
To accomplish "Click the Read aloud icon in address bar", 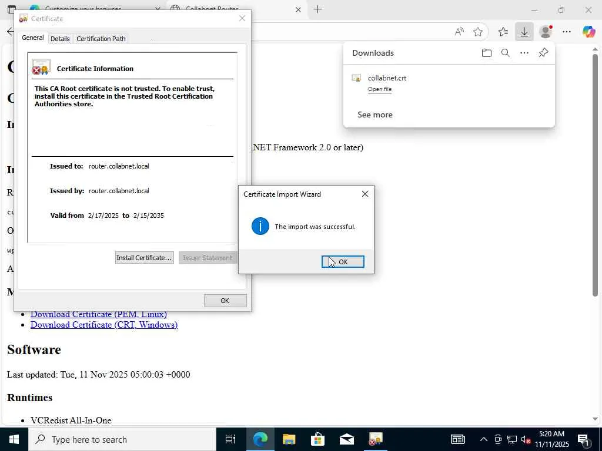I will point(459,32).
